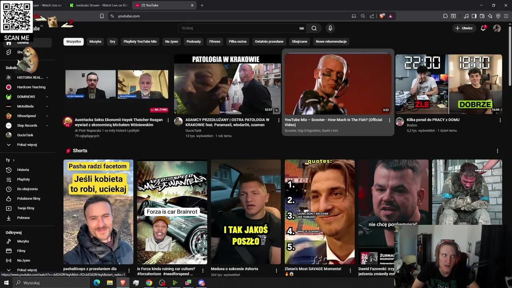Screen dimensions: 512x288
Task: Open options for Zlatan's Most SAVAGE Moments short
Action: 350,271
